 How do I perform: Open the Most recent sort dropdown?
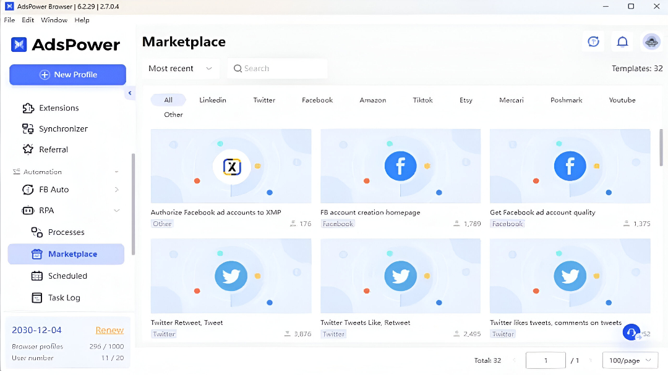180,69
